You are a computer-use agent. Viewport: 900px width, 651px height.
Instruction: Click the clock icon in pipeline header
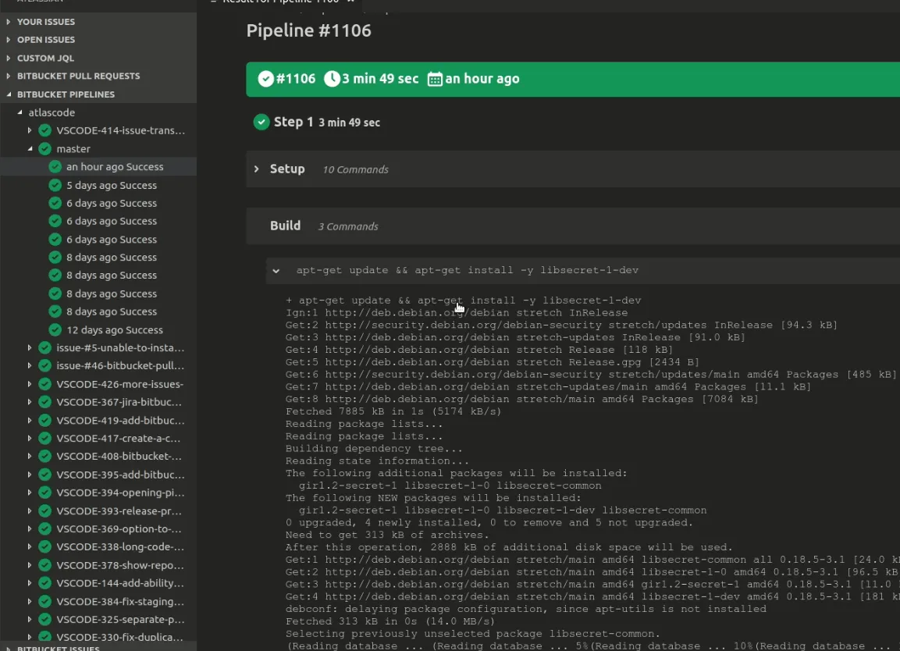332,79
